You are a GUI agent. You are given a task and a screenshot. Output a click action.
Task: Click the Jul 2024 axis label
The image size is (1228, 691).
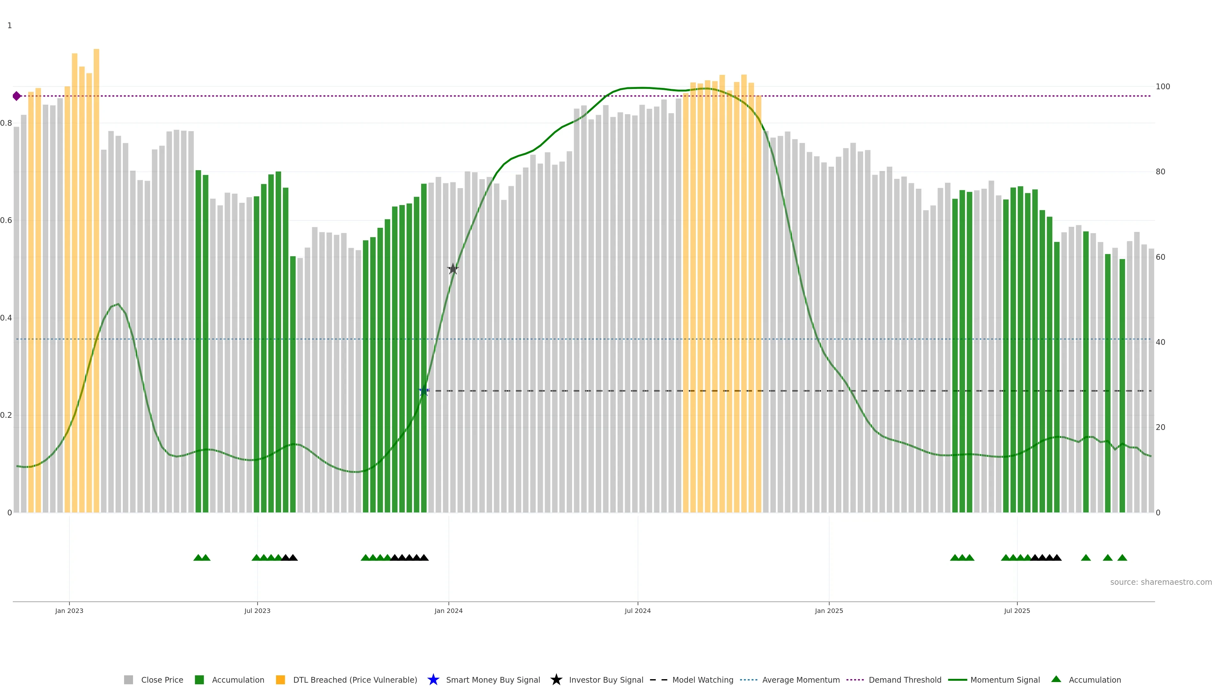[x=637, y=610]
